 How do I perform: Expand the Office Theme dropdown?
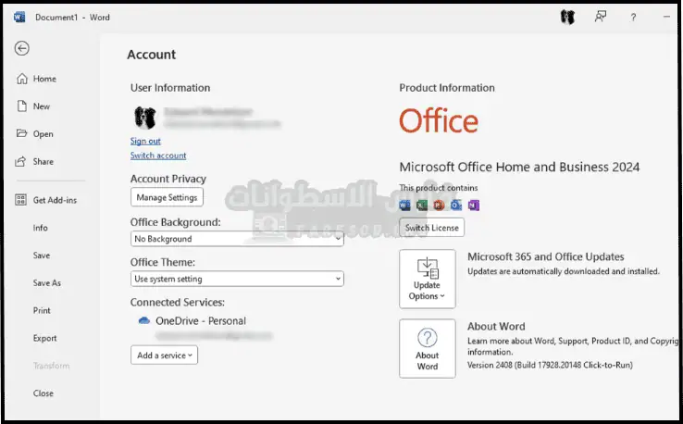[237, 279]
